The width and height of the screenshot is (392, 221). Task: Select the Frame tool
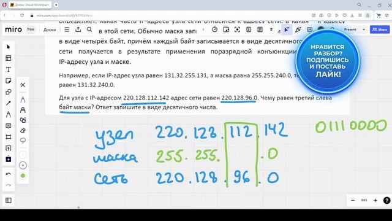coord(8,137)
